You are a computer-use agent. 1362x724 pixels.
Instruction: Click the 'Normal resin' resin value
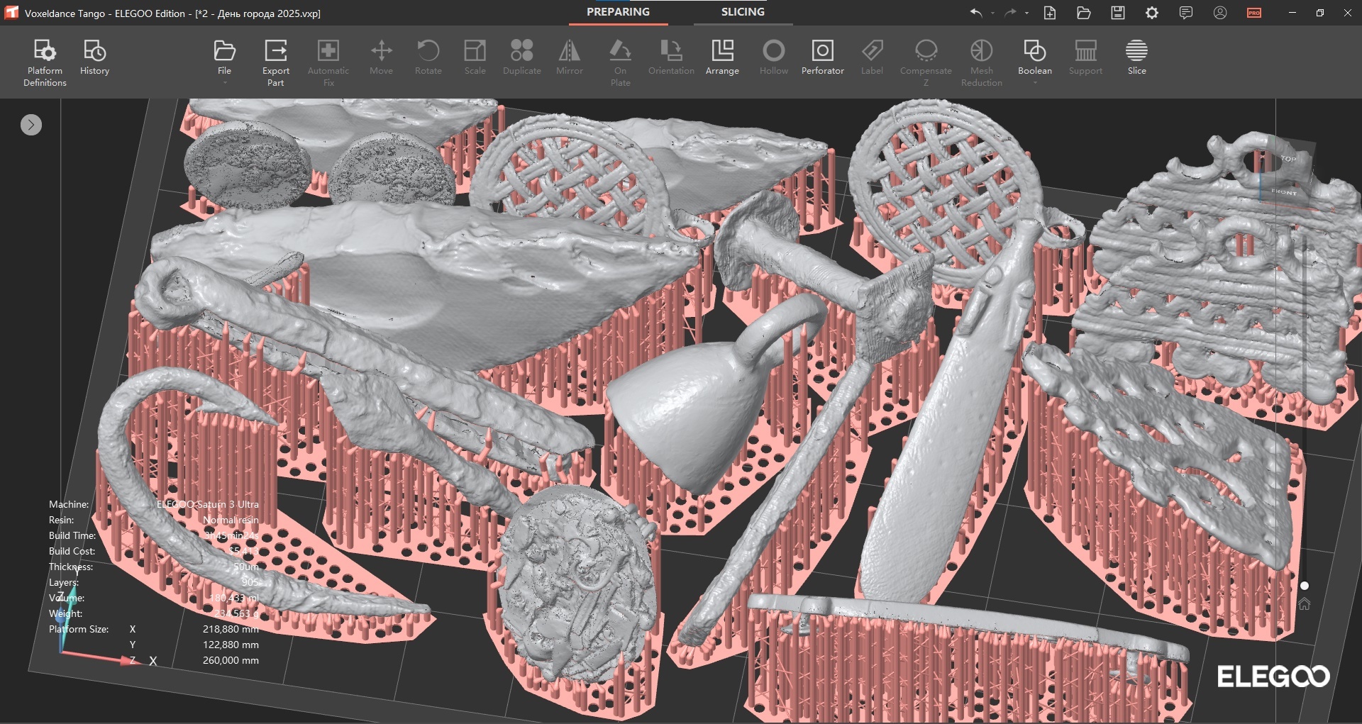(x=231, y=520)
